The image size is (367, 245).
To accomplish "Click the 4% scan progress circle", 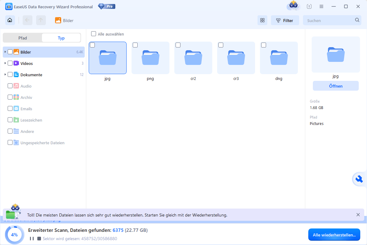I will [x=14, y=235].
